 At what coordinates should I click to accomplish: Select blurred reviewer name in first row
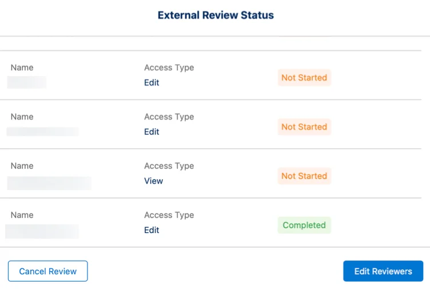[27, 82]
